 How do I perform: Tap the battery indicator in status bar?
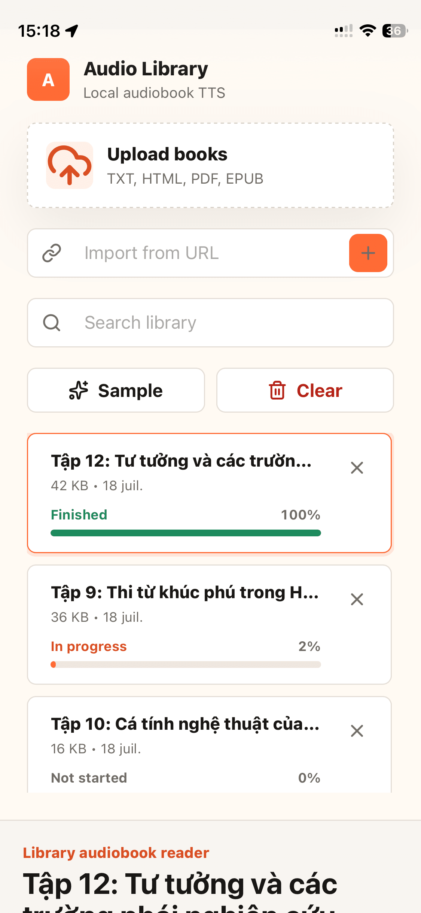click(x=394, y=31)
